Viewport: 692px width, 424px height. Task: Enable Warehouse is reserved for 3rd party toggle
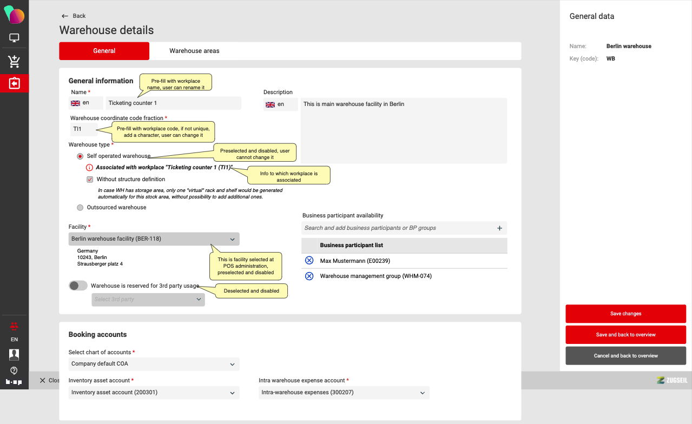point(78,286)
